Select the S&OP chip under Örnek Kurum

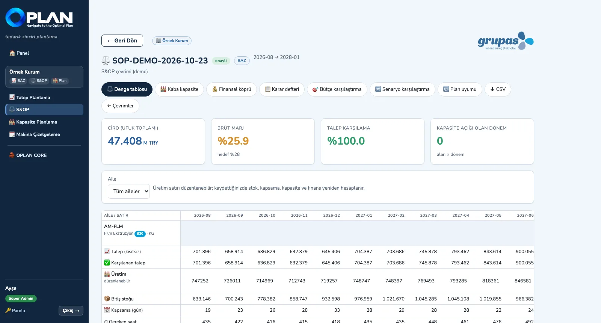tap(39, 81)
